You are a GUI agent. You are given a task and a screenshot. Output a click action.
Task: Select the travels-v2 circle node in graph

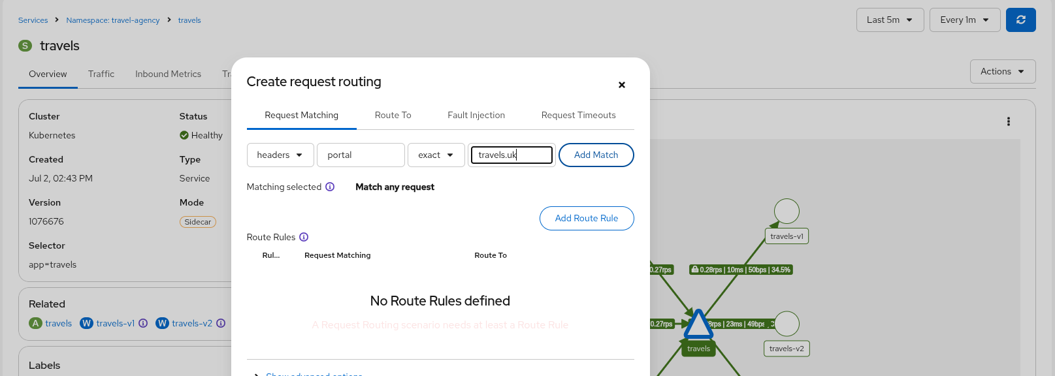point(787,324)
